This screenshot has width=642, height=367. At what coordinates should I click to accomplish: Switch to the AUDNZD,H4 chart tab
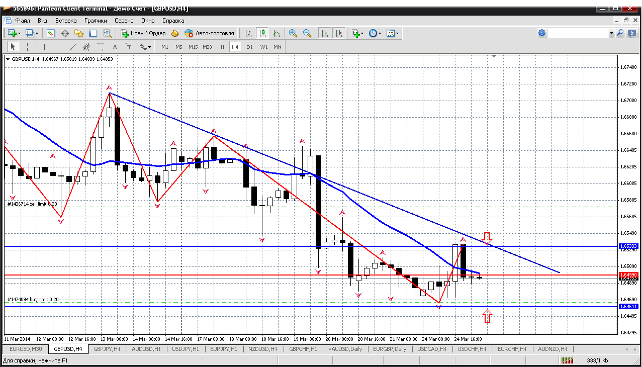coord(553,349)
